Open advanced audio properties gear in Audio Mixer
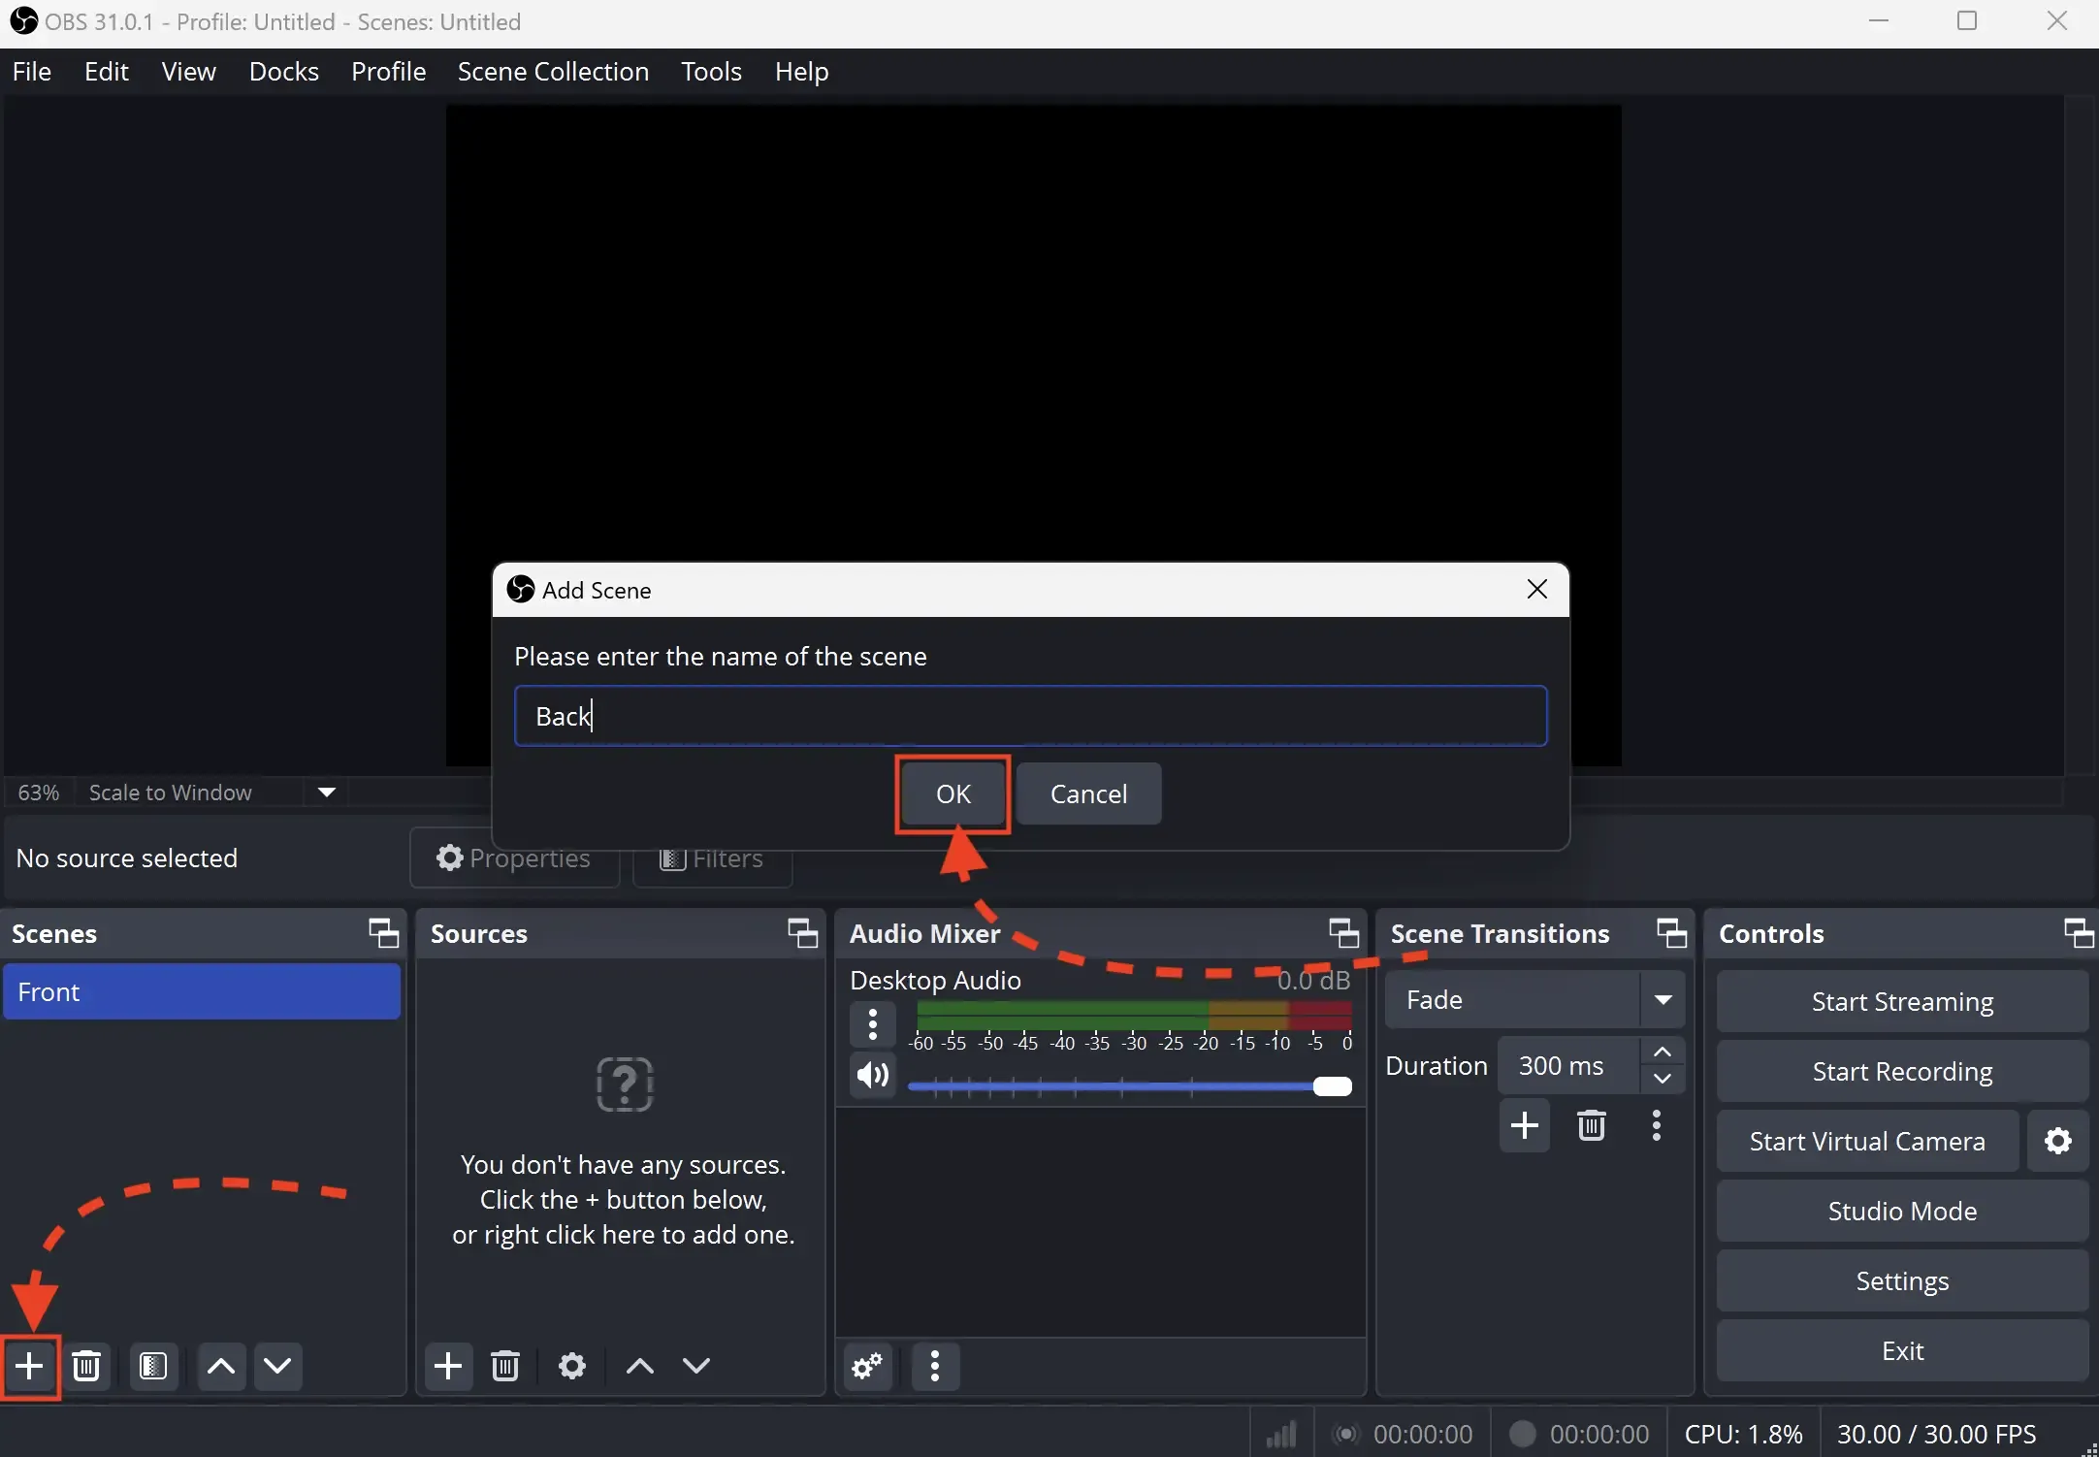2099x1457 pixels. (866, 1366)
